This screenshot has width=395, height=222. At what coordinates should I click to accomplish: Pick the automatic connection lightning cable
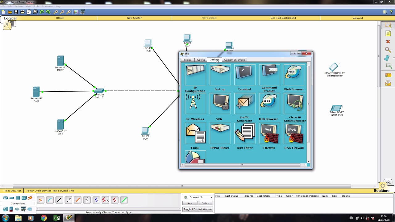click(x=40, y=200)
